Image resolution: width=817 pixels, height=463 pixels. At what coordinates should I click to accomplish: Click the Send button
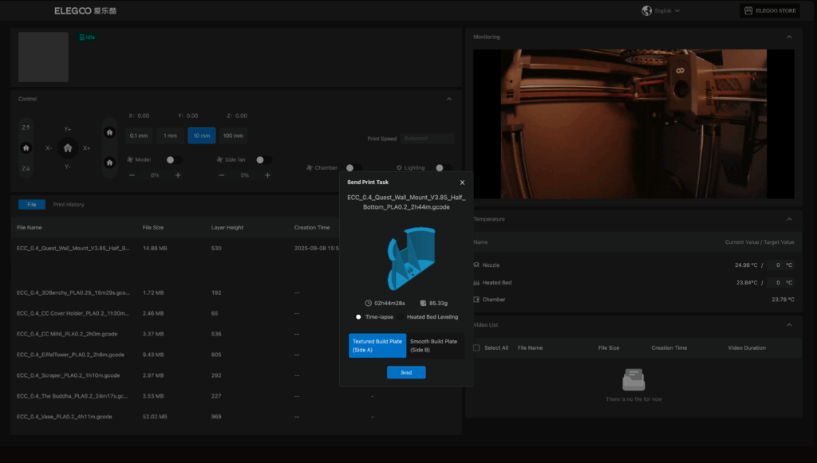coord(406,372)
